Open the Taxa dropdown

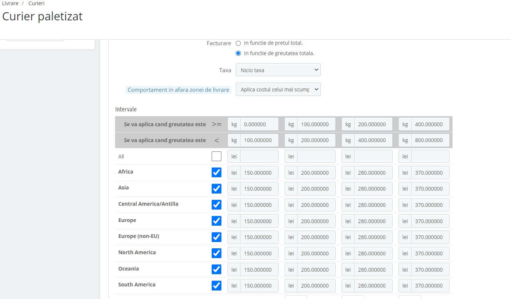(278, 70)
